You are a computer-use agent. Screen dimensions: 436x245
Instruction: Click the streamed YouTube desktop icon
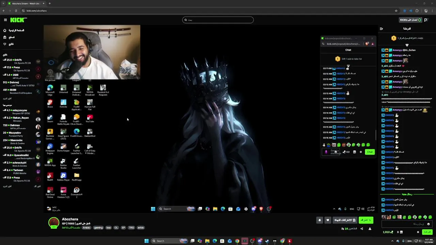coord(90,118)
